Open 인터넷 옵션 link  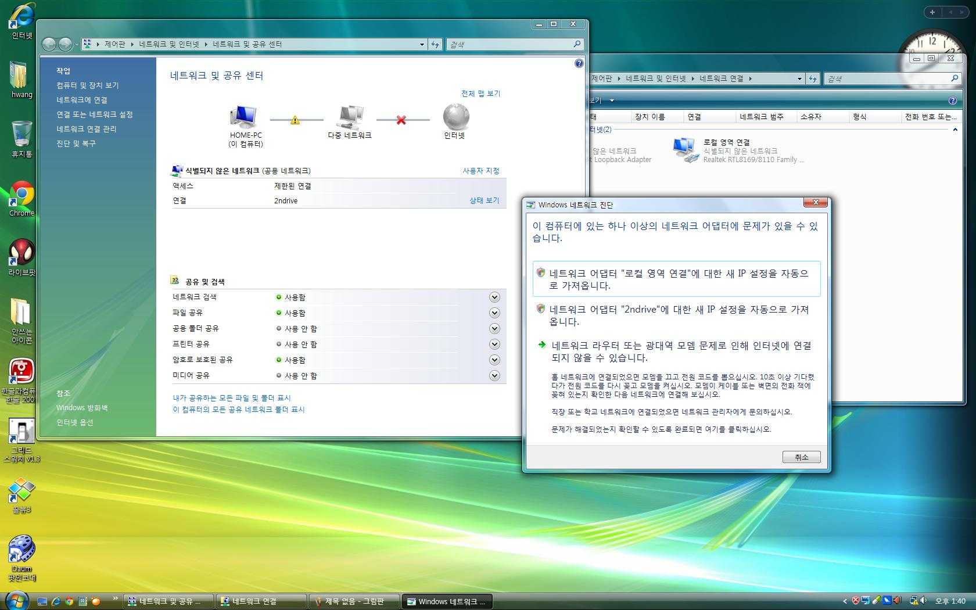pyautogui.click(x=74, y=422)
